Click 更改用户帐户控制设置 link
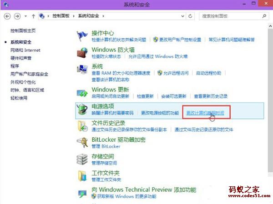The height and width of the screenshot is (204, 273). pyautogui.click(x=180, y=40)
